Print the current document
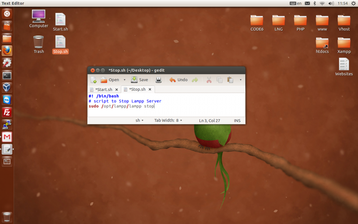 click(159, 80)
